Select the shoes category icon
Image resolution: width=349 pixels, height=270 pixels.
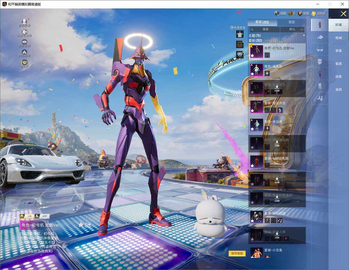coord(320,98)
